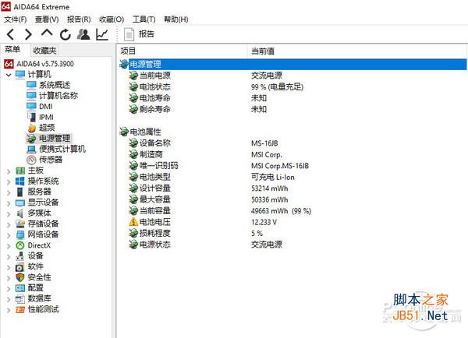Expand the 主板 tree node
The width and height of the screenshot is (468, 338).
(x=9, y=171)
